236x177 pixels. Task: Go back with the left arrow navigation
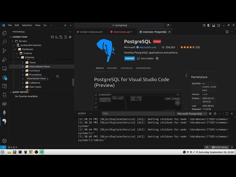point(66,25)
